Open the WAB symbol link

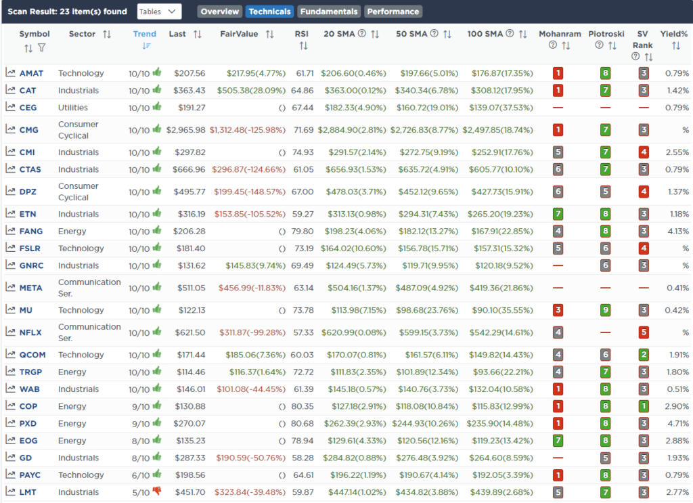29,389
